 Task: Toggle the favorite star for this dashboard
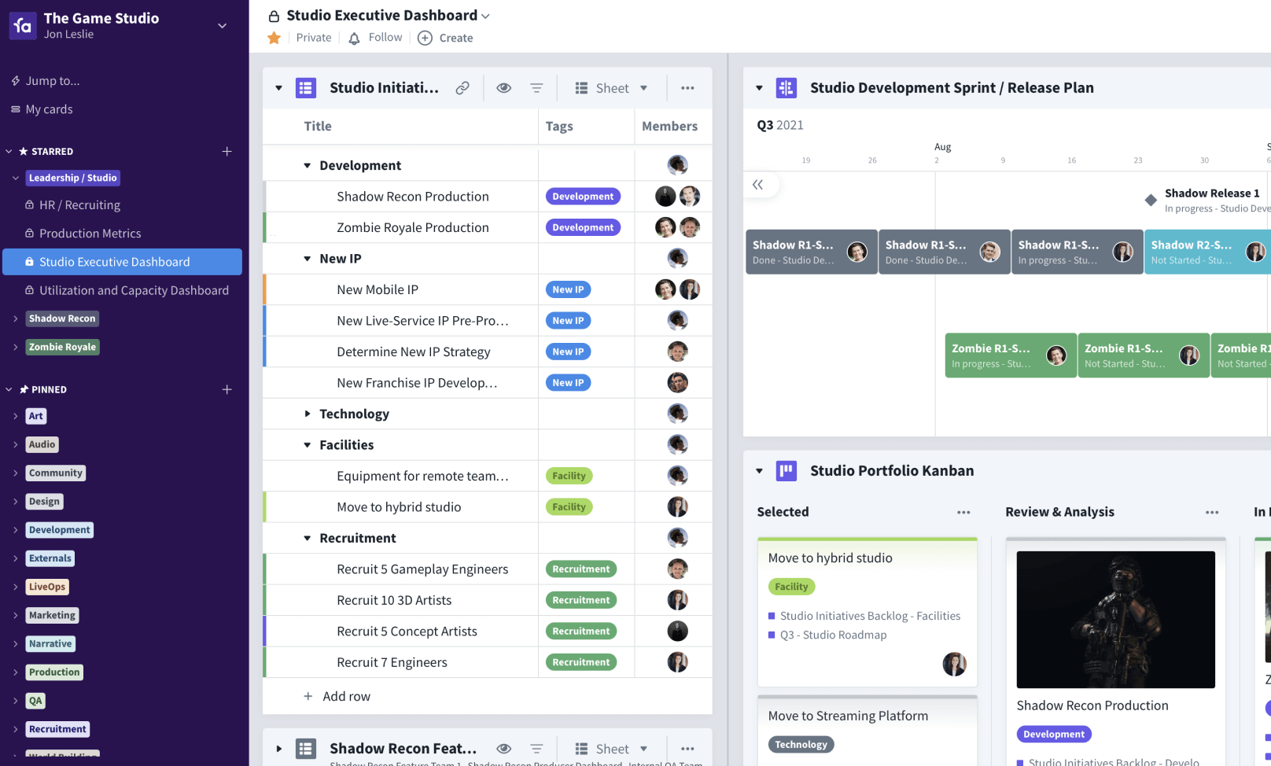pos(274,38)
